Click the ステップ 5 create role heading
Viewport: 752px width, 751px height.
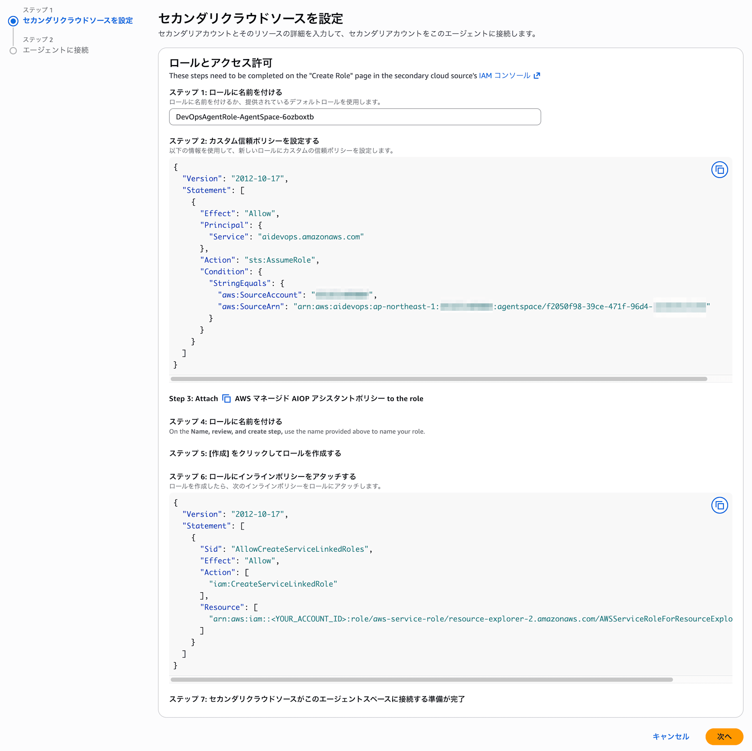255,453
